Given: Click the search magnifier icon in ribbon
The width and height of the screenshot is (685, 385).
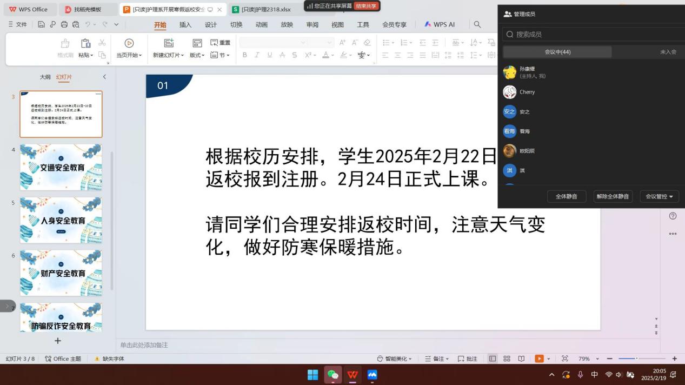Looking at the screenshot, I should (477, 24).
